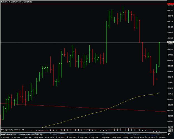Click the 65.335 price axis label
174x139 pixels.
[171, 21]
